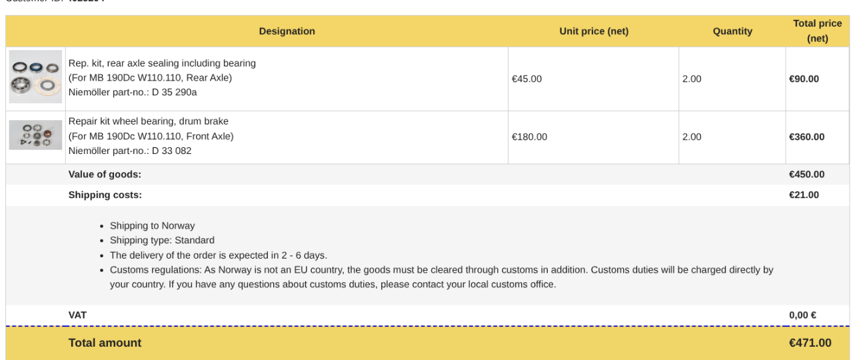This screenshot has width=853, height=360.
Task: Select the Repair kit wheel bearing, drum brake text
Action: click(x=149, y=121)
